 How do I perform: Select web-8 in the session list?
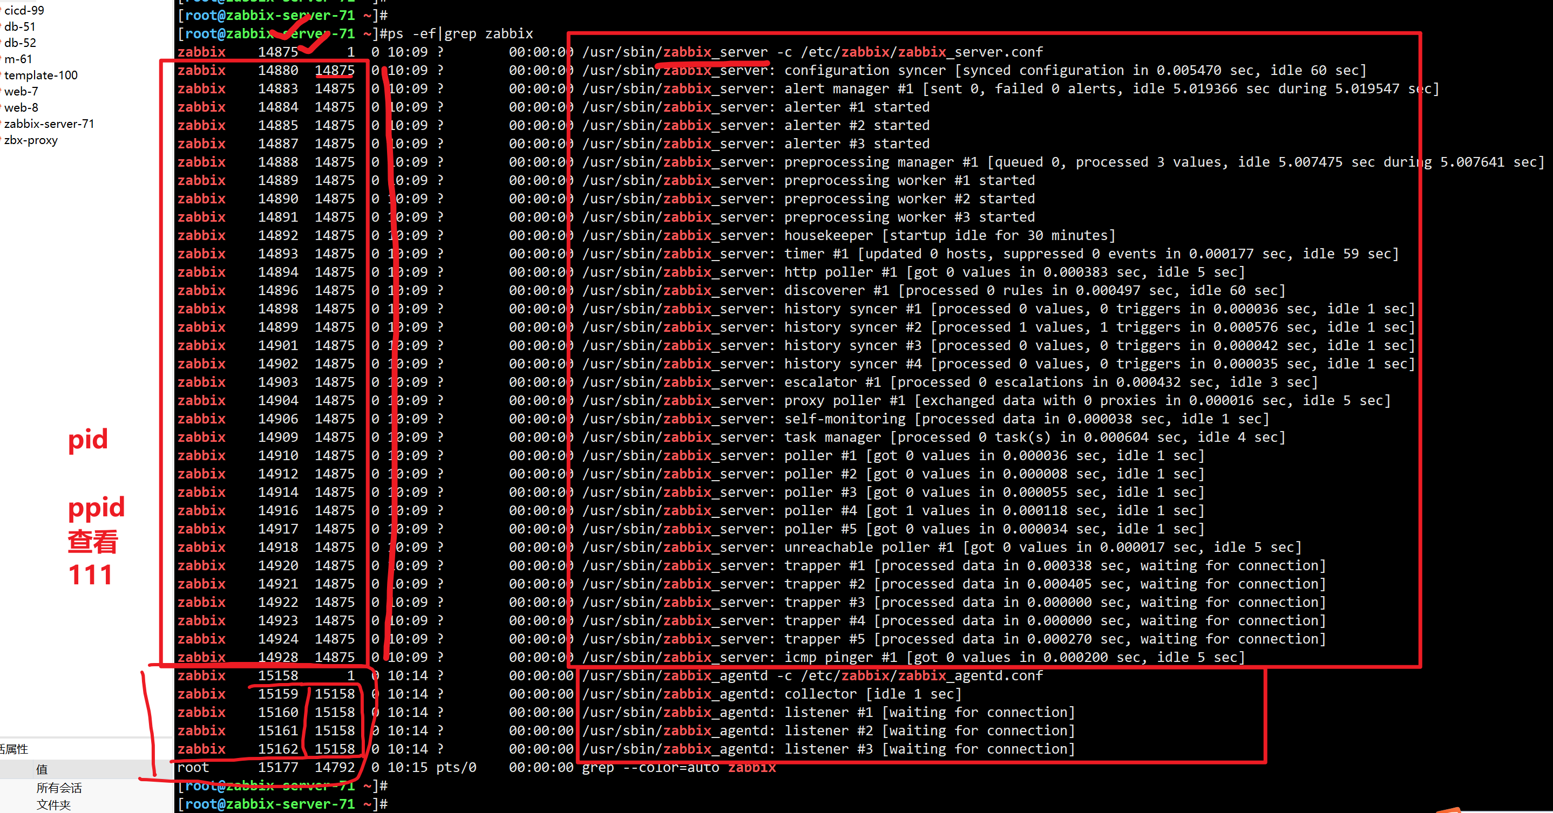[x=21, y=108]
